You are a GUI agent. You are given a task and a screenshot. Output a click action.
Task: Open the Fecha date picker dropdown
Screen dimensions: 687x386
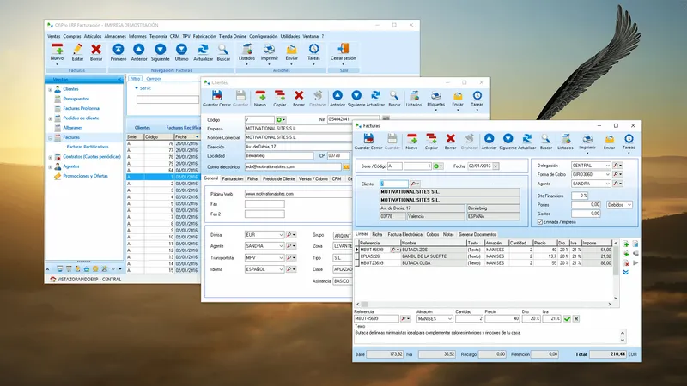coord(495,166)
